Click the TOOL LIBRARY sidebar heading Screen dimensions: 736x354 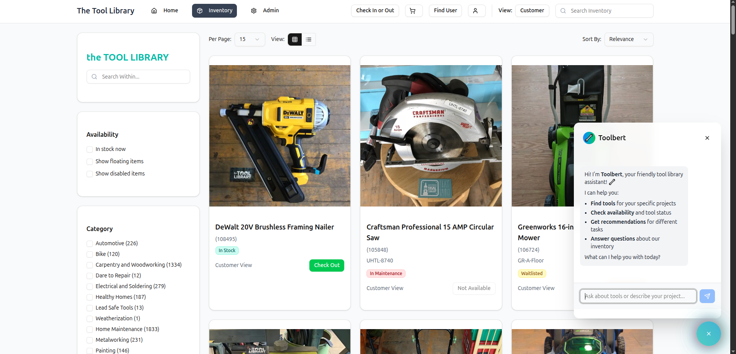point(128,57)
